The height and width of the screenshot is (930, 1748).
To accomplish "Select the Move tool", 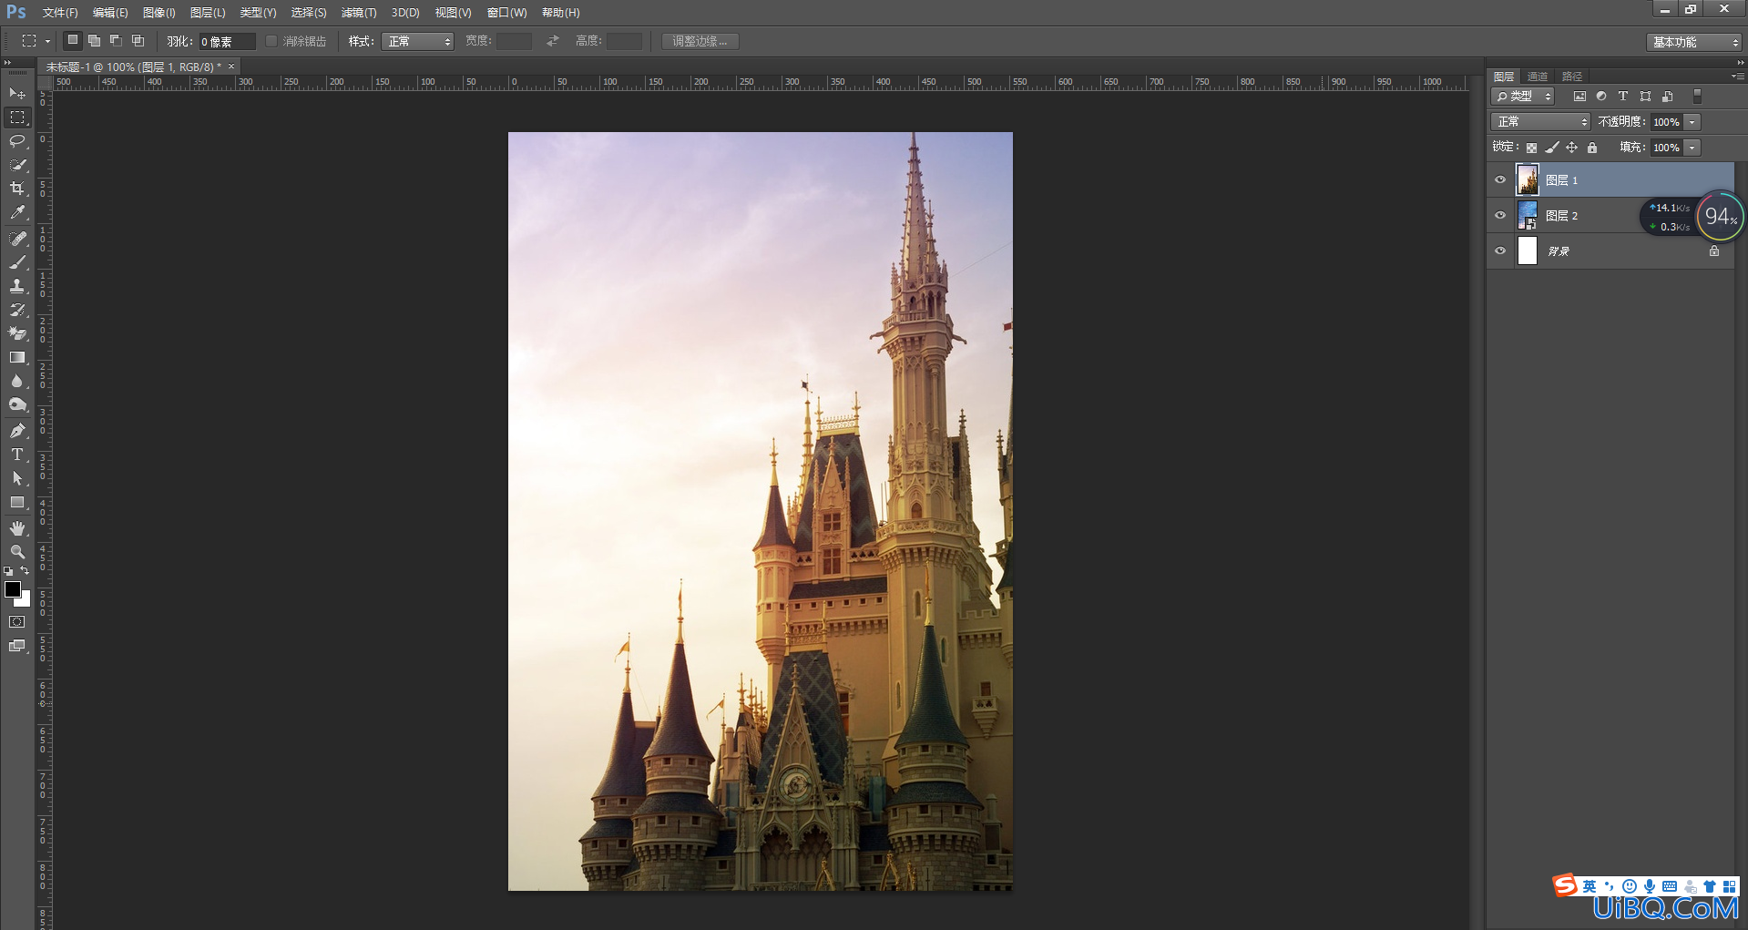I will pyautogui.click(x=17, y=94).
